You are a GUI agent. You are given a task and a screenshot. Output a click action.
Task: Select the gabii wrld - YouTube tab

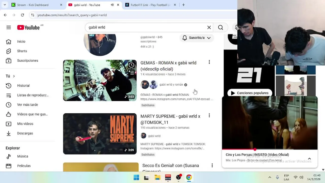pos(87,5)
